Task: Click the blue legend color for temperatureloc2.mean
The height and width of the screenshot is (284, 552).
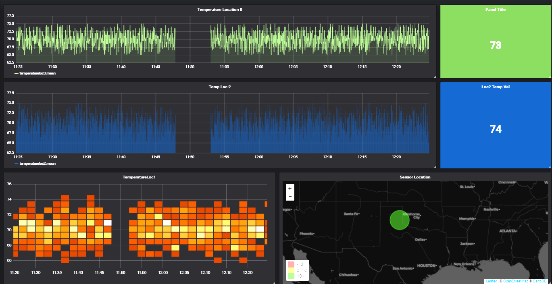Action: (16, 164)
